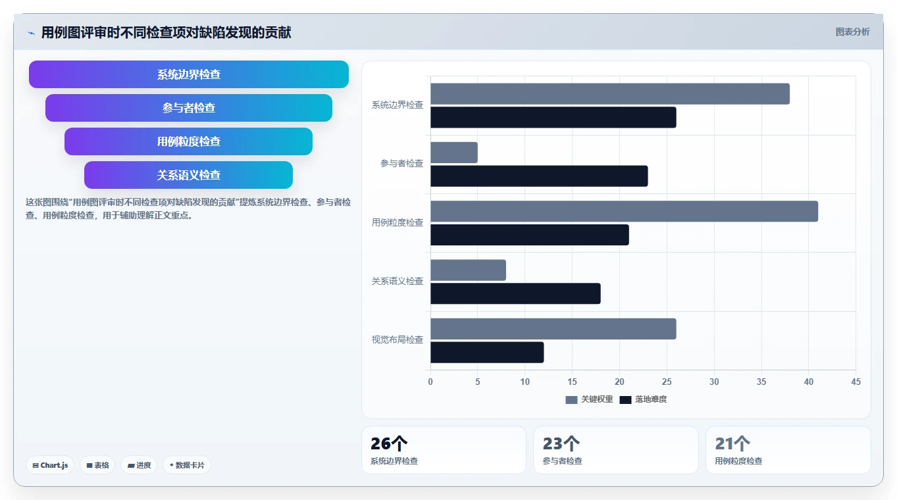Viewport: 897px width, 500px height.
Task: Select the 用例粒度检查 funnel stage
Action: click(189, 141)
